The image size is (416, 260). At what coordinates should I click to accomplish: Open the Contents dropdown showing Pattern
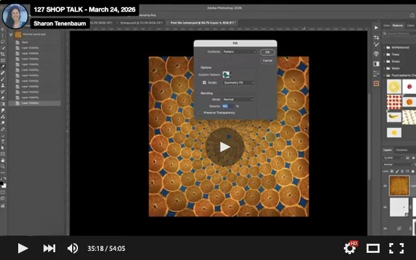point(239,52)
